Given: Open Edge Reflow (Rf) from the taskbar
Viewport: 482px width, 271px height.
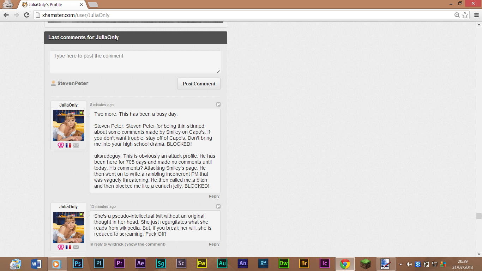Looking at the screenshot, I should (263, 264).
